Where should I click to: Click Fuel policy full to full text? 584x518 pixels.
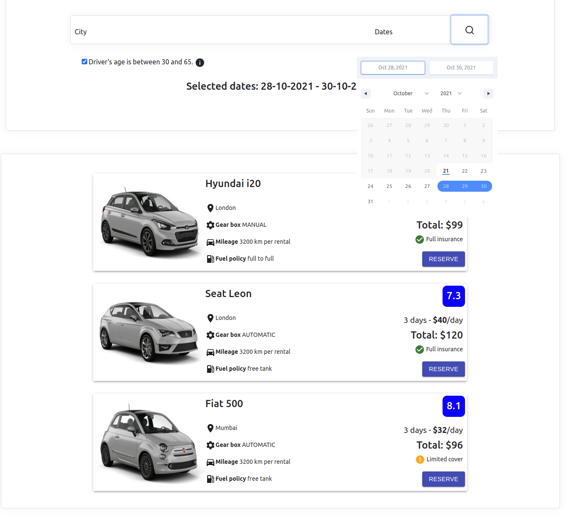[245, 259]
